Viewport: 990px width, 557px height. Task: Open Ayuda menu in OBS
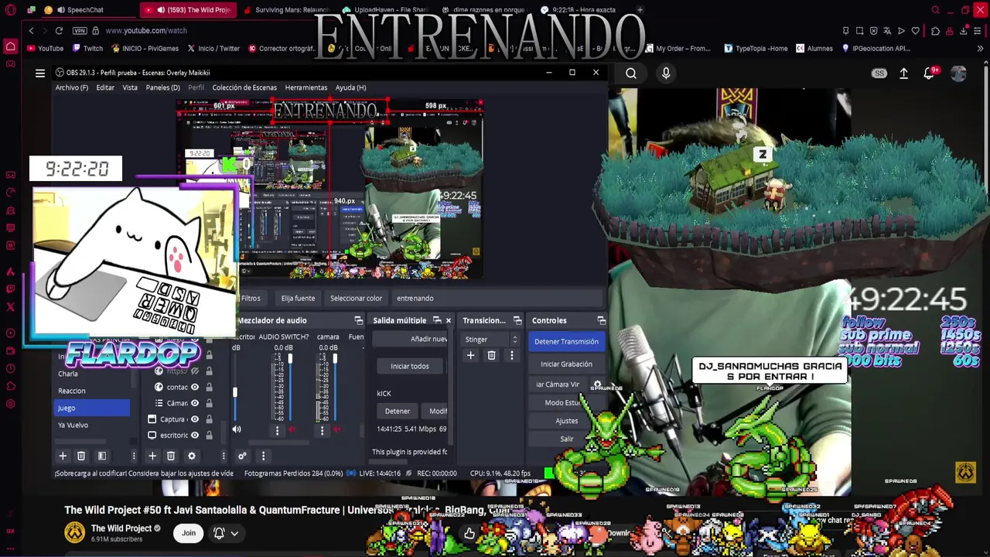pyautogui.click(x=350, y=87)
